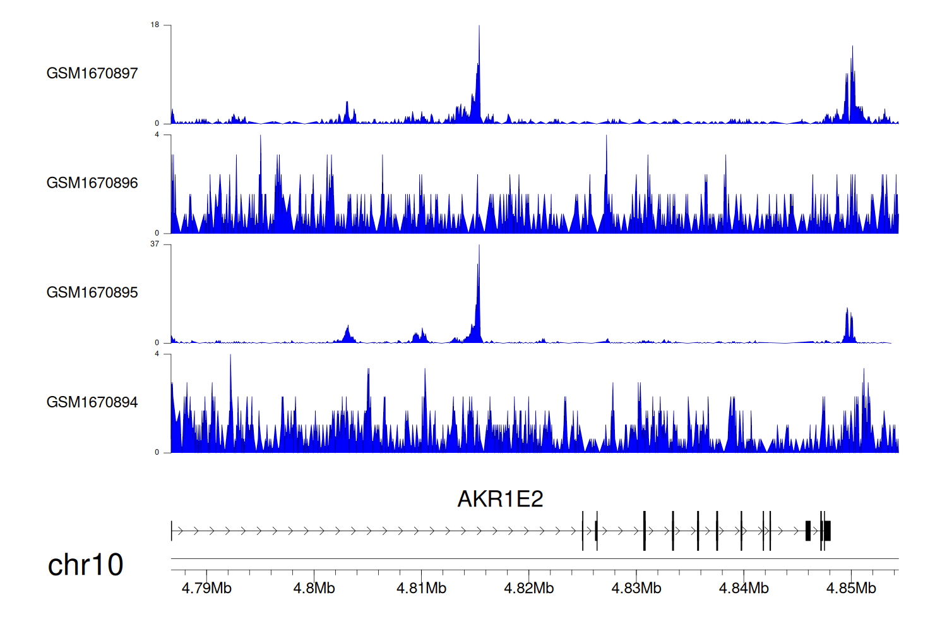The height and width of the screenshot is (619, 947).
Task: Click the 4.8Mb axis tick label
Action: pyautogui.click(x=314, y=588)
